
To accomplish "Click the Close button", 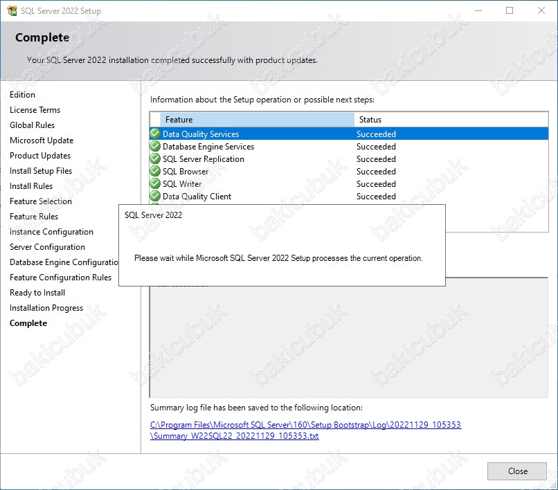I will [x=516, y=471].
